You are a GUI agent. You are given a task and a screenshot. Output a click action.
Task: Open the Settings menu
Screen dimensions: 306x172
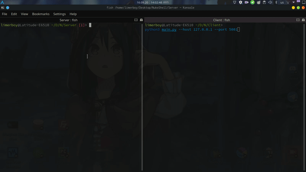pyautogui.click(x=59, y=14)
